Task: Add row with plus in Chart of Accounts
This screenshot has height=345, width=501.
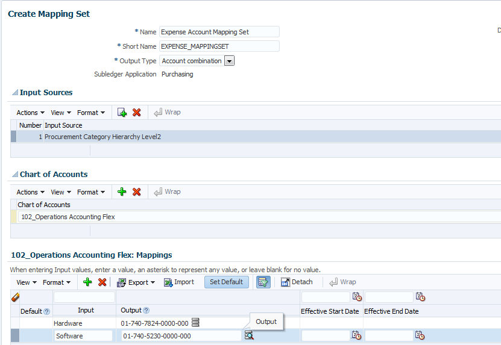Action: coord(122,192)
